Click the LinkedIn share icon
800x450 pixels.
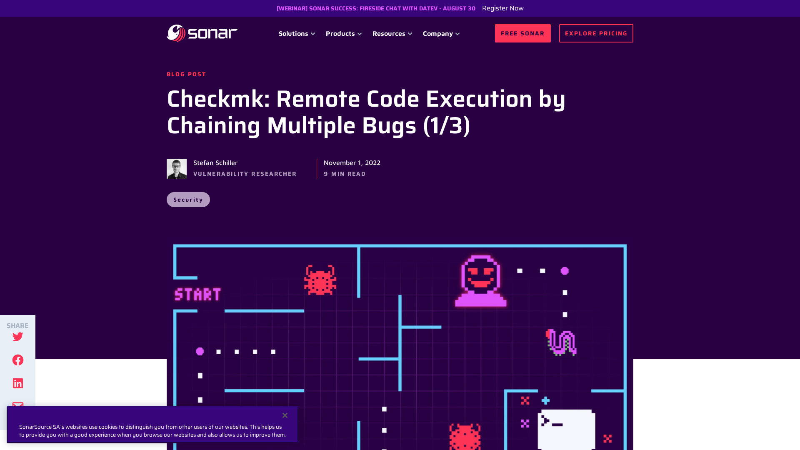point(17,383)
